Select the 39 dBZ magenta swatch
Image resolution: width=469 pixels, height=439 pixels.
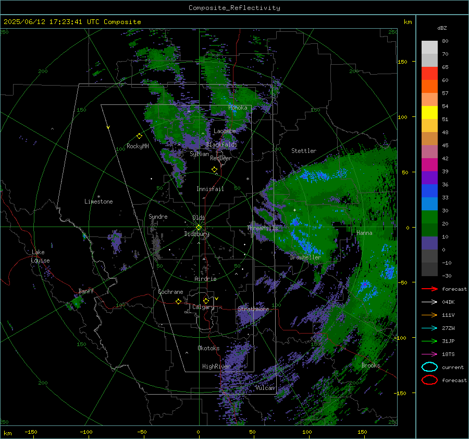tap(429, 165)
